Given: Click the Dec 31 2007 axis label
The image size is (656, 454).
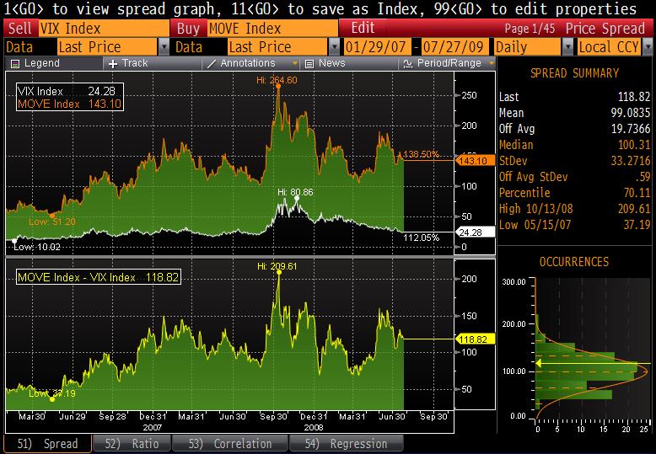Looking at the screenshot, I should pyautogui.click(x=153, y=417).
